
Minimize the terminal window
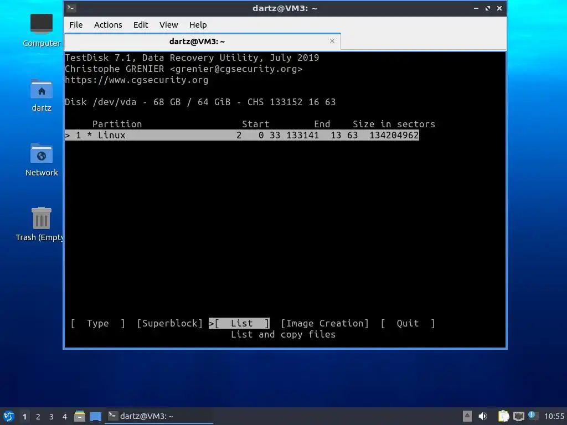[476, 8]
